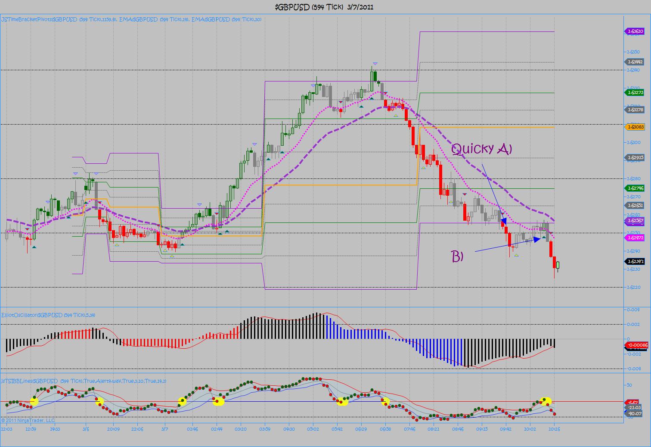Click the 0.002 oscillator axis label
The width and height of the screenshot is (651, 447).
coord(633,324)
